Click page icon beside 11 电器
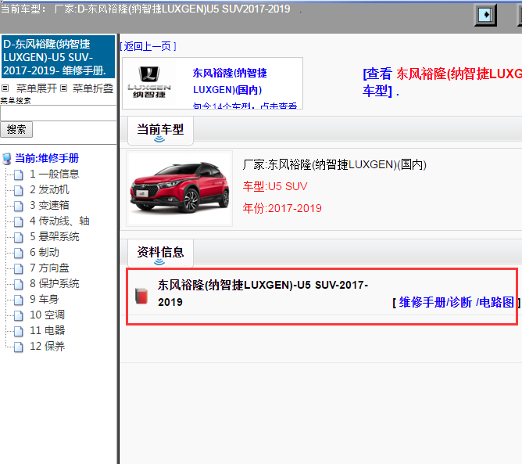The height and width of the screenshot is (464, 522). point(19,331)
